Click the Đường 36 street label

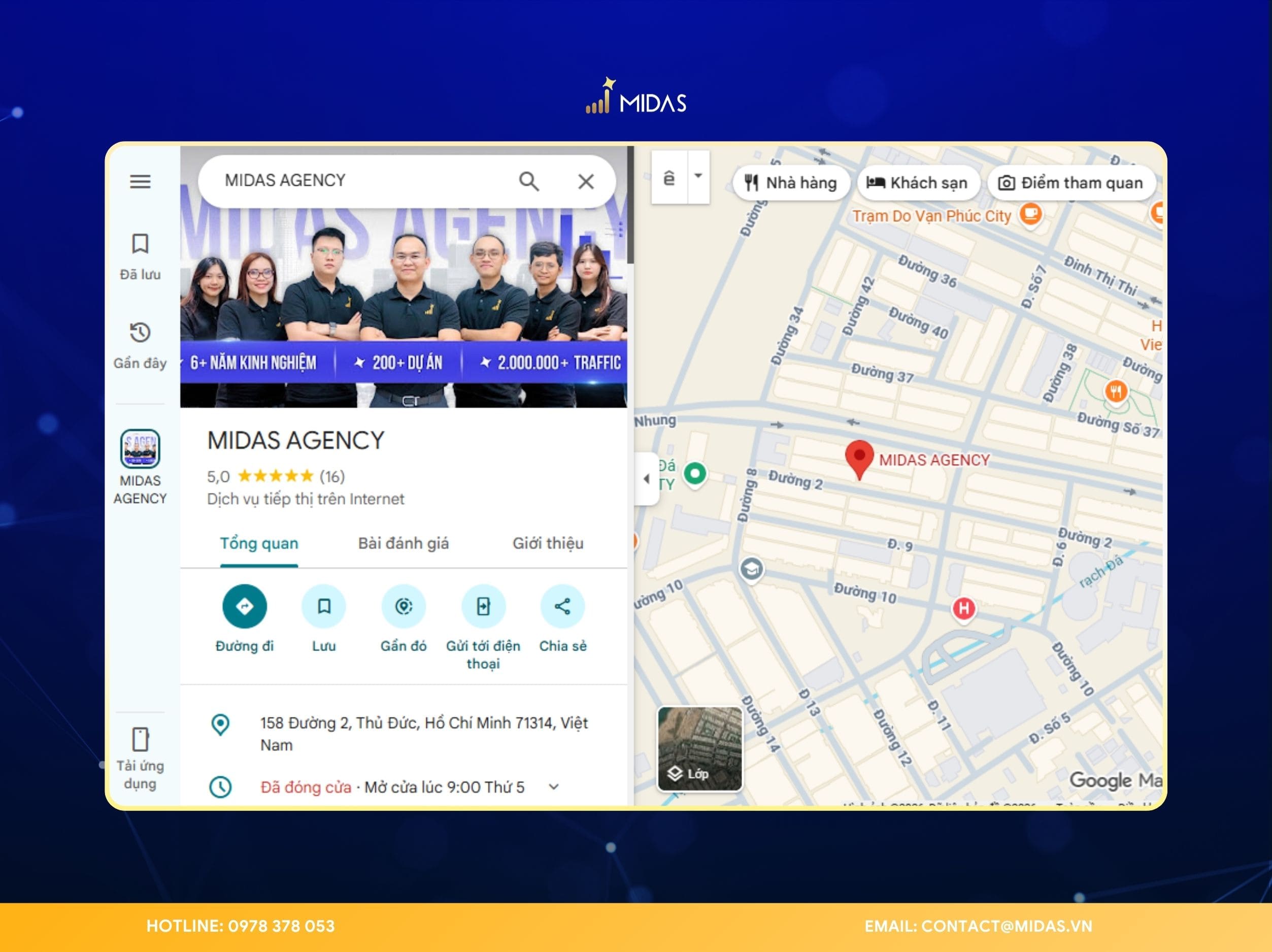pyautogui.click(x=927, y=271)
